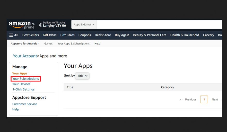
Task: Open Help in the Appstore subnav
Action: pyautogui.click(x=97, y=43)
